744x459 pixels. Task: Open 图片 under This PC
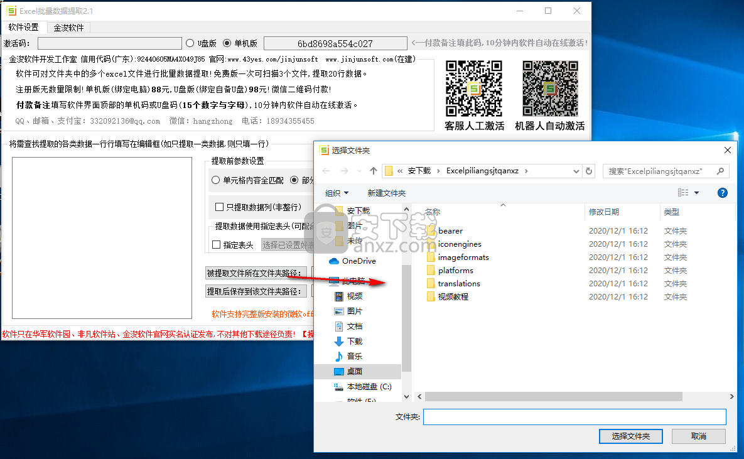click(355, 311)
